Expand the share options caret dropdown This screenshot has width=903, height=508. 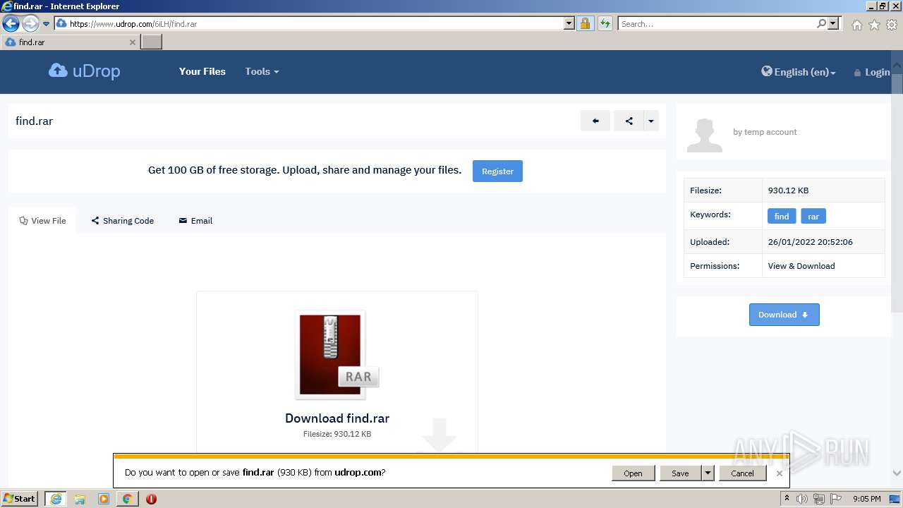tap(651, 121)
